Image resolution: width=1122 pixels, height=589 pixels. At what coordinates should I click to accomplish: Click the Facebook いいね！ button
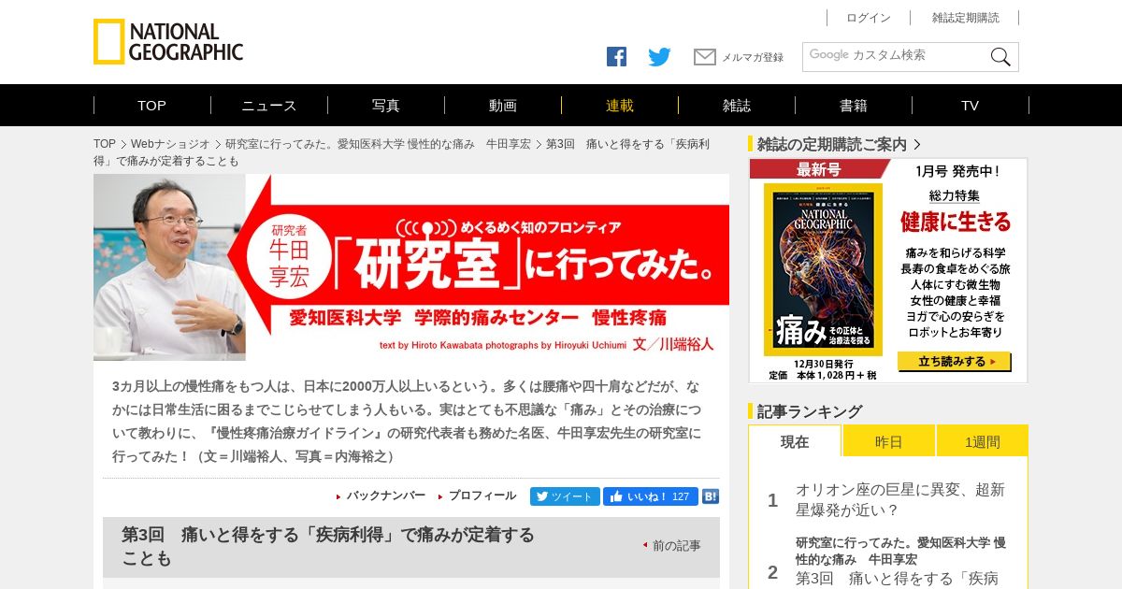(650, 496)
